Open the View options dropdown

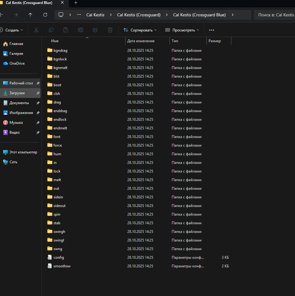pos(182,30)
